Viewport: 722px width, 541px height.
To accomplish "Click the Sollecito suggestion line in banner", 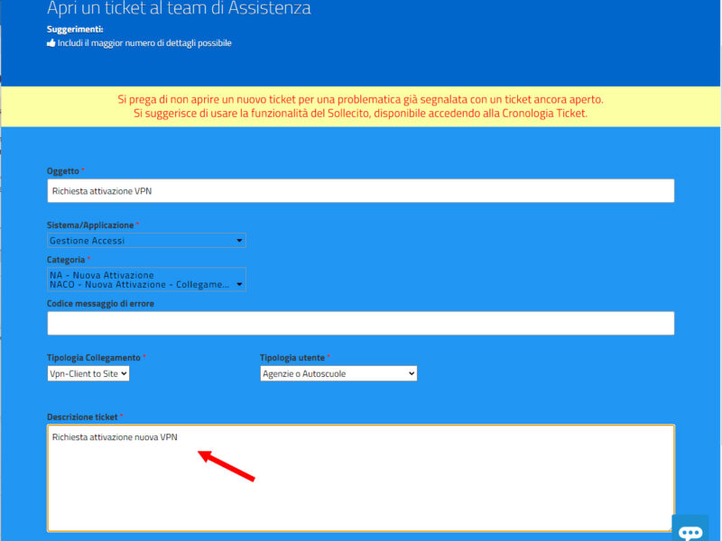I will (x=360, y=114).
